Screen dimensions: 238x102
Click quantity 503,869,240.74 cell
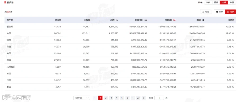pyautogui.click(x=197, y=53)
